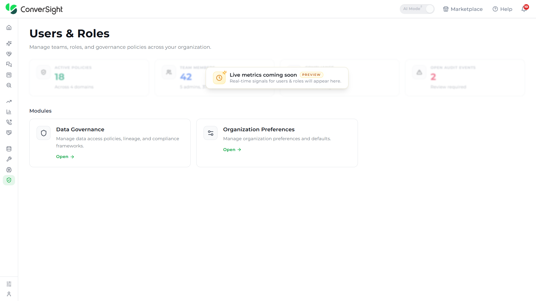Open the handshake sidebar icon

point(9,133)
